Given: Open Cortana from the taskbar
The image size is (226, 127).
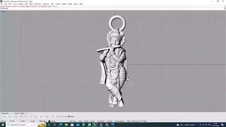Looking at the screenshot, I should pos(49,125).
